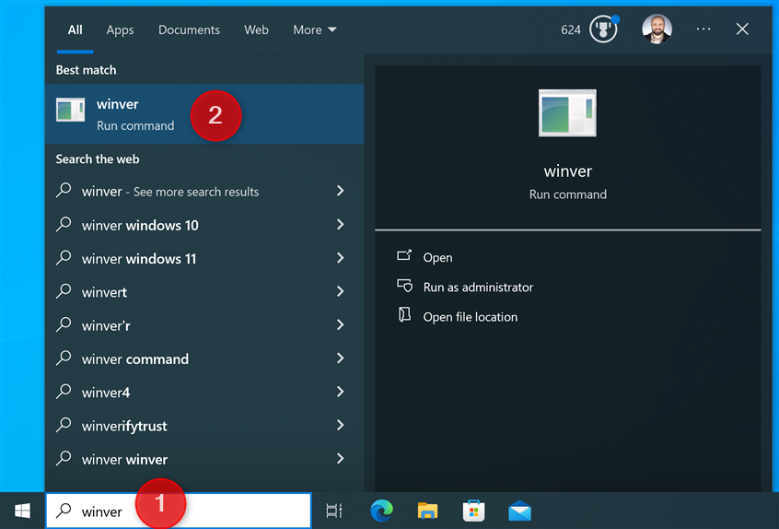Click magnifier icon beside 'winver windows 11'

click(x=64, y=257)
